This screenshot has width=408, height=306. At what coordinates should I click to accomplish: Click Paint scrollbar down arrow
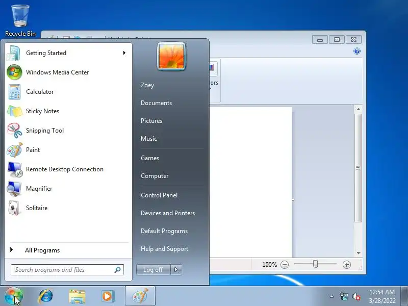(359, 253)
